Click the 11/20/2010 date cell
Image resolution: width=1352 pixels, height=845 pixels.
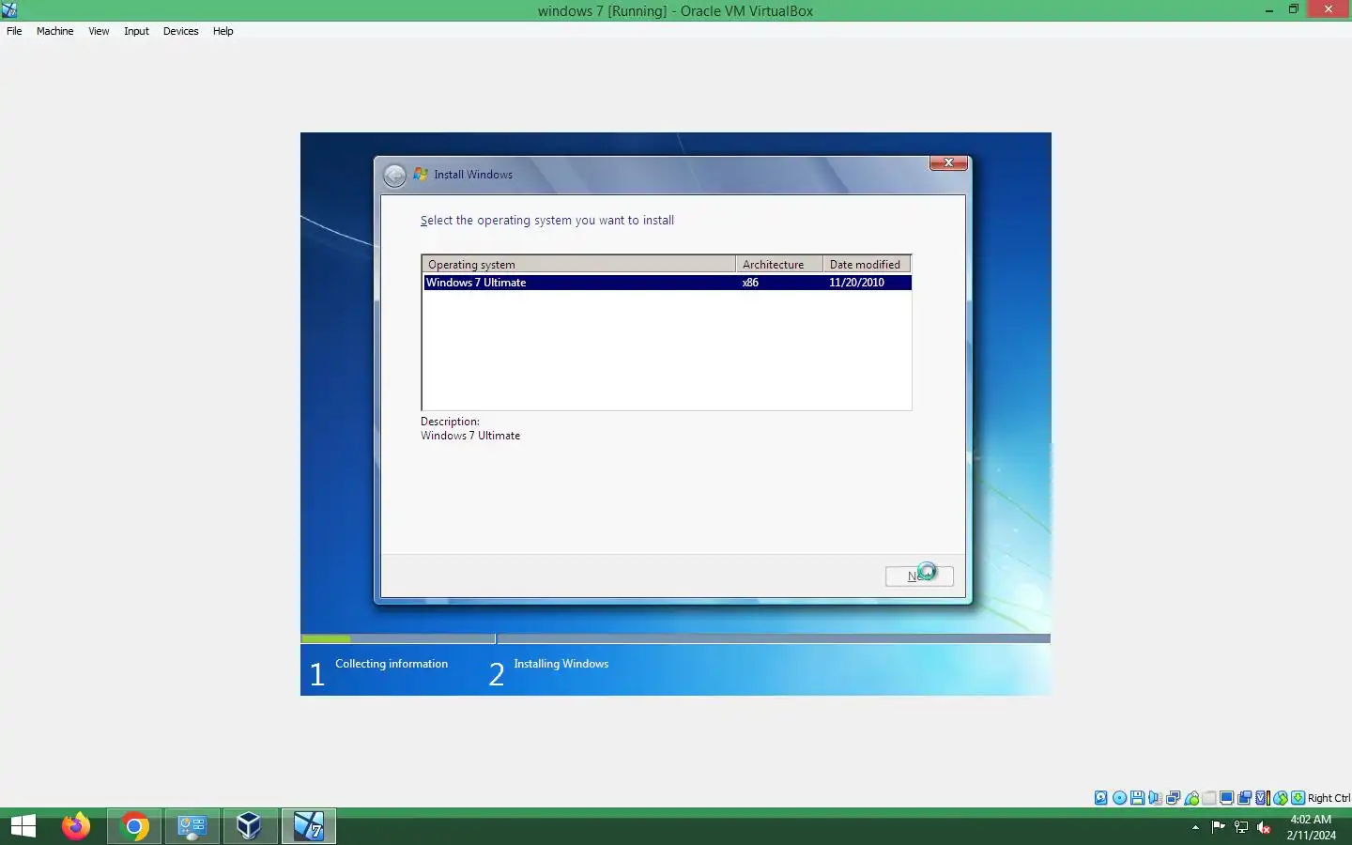856,283
